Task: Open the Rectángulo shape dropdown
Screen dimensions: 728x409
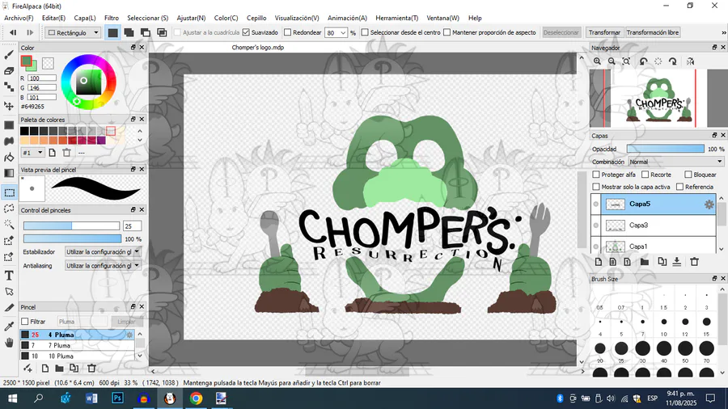Action: pos(73,32)
